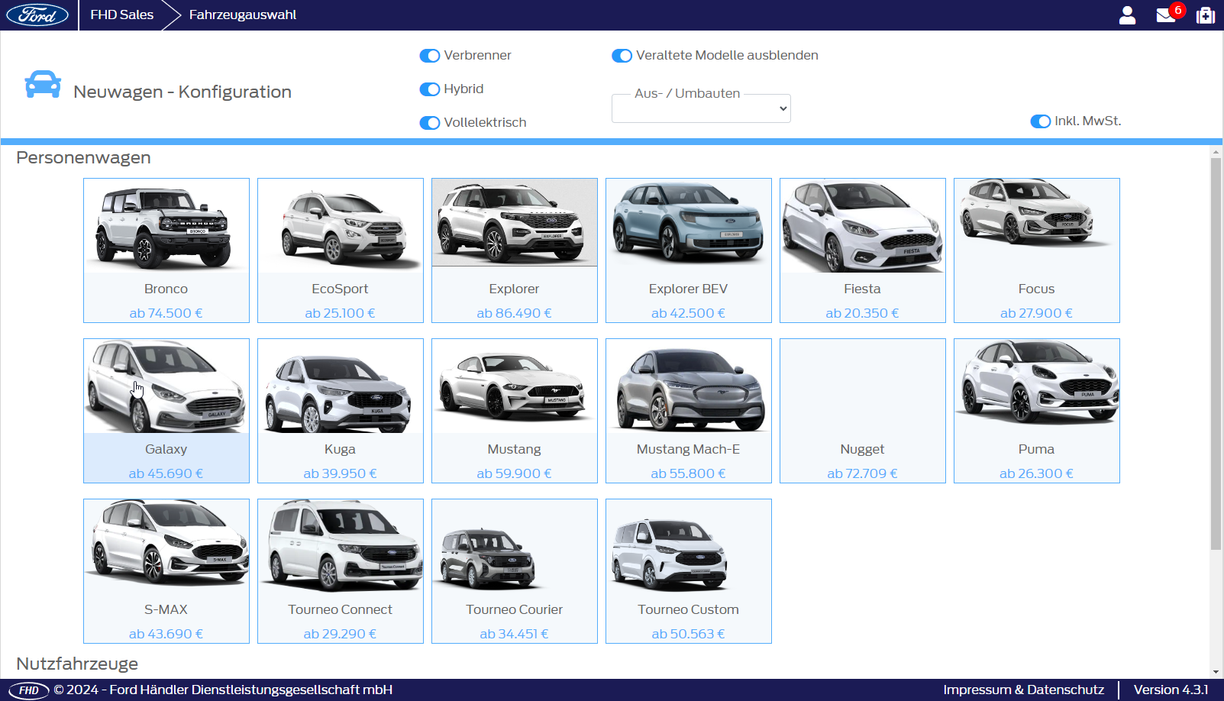1224x701 pixels.
Task: Click the blue car configuration icon
Action: 43,84
